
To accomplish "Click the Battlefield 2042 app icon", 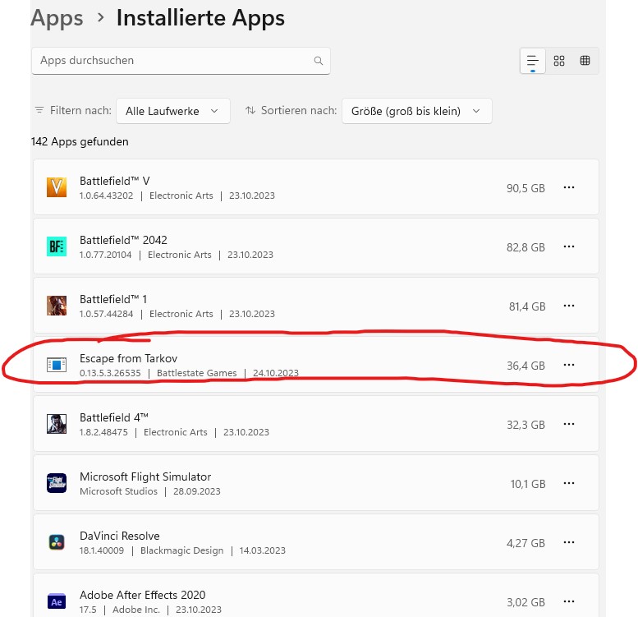I will pos(57,246).
